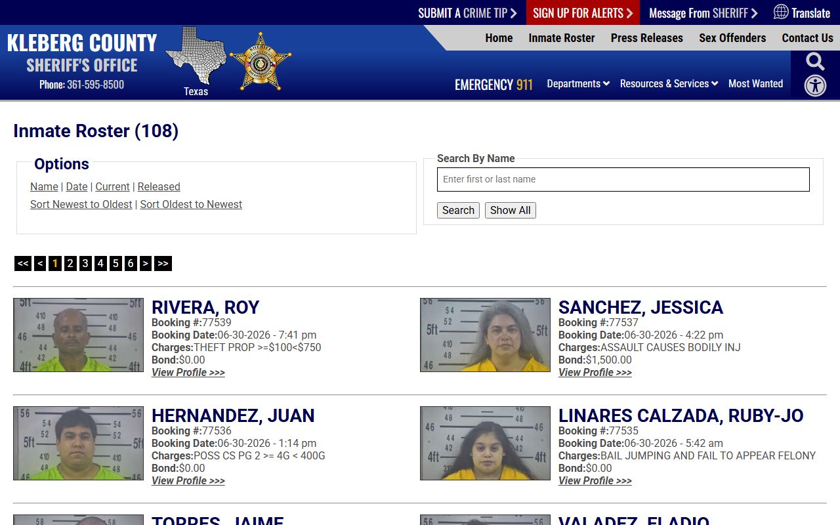Select roster page 2
Screen dimensions: 840x525
tap(70, 263)
